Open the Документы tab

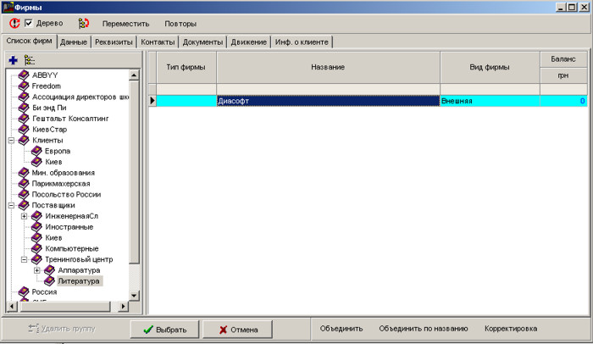click(202, 42)
